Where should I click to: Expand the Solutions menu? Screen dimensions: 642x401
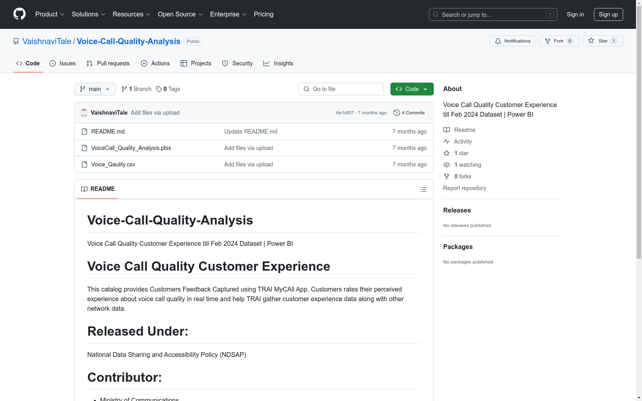click(x=89, y=14)
